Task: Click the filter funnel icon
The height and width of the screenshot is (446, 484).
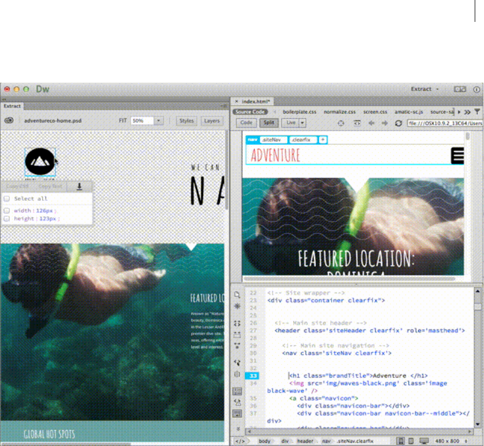Action: [477, 112]
